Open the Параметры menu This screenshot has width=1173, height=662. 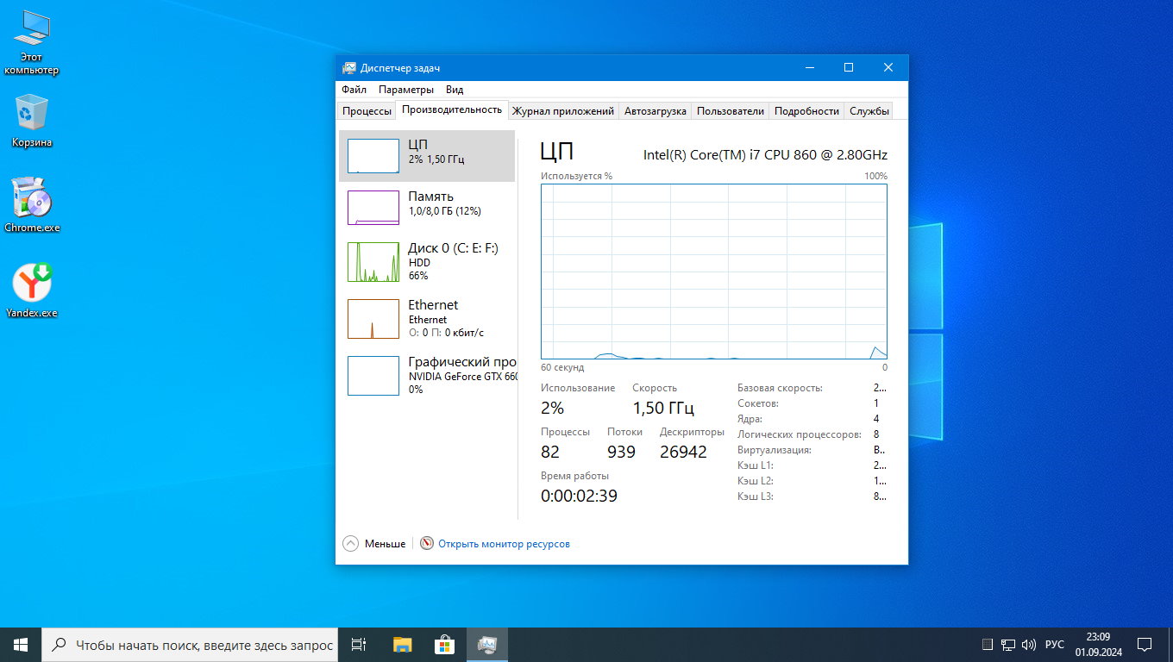[405, 90]
